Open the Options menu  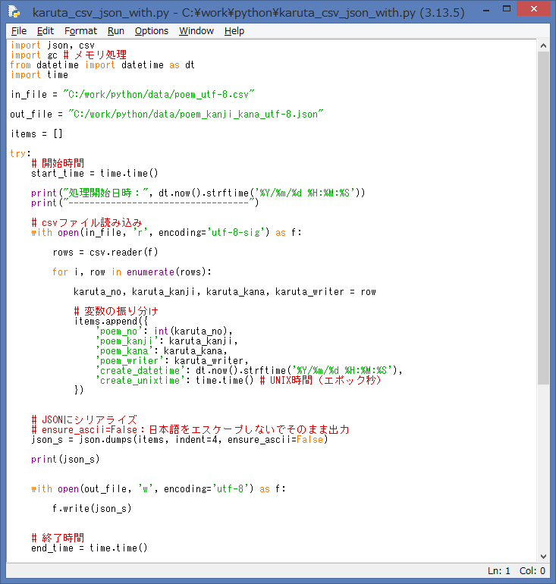tap(152, 31)
